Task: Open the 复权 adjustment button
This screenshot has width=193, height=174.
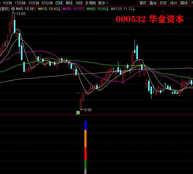Action: pos(143,3)
